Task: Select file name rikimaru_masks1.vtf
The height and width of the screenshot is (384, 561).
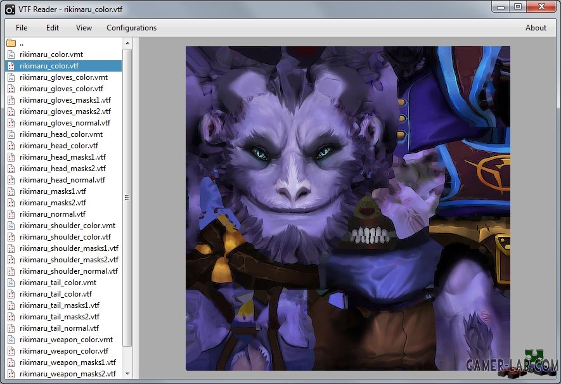Action: [x=53, y=191]
